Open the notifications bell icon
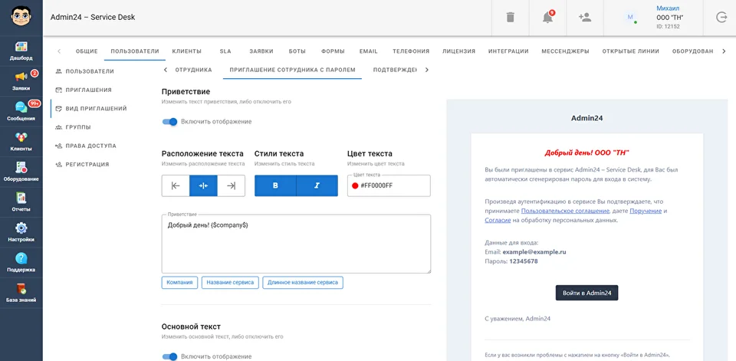The width and height of the screenshot is (736, 361). (x=547, y=18)
